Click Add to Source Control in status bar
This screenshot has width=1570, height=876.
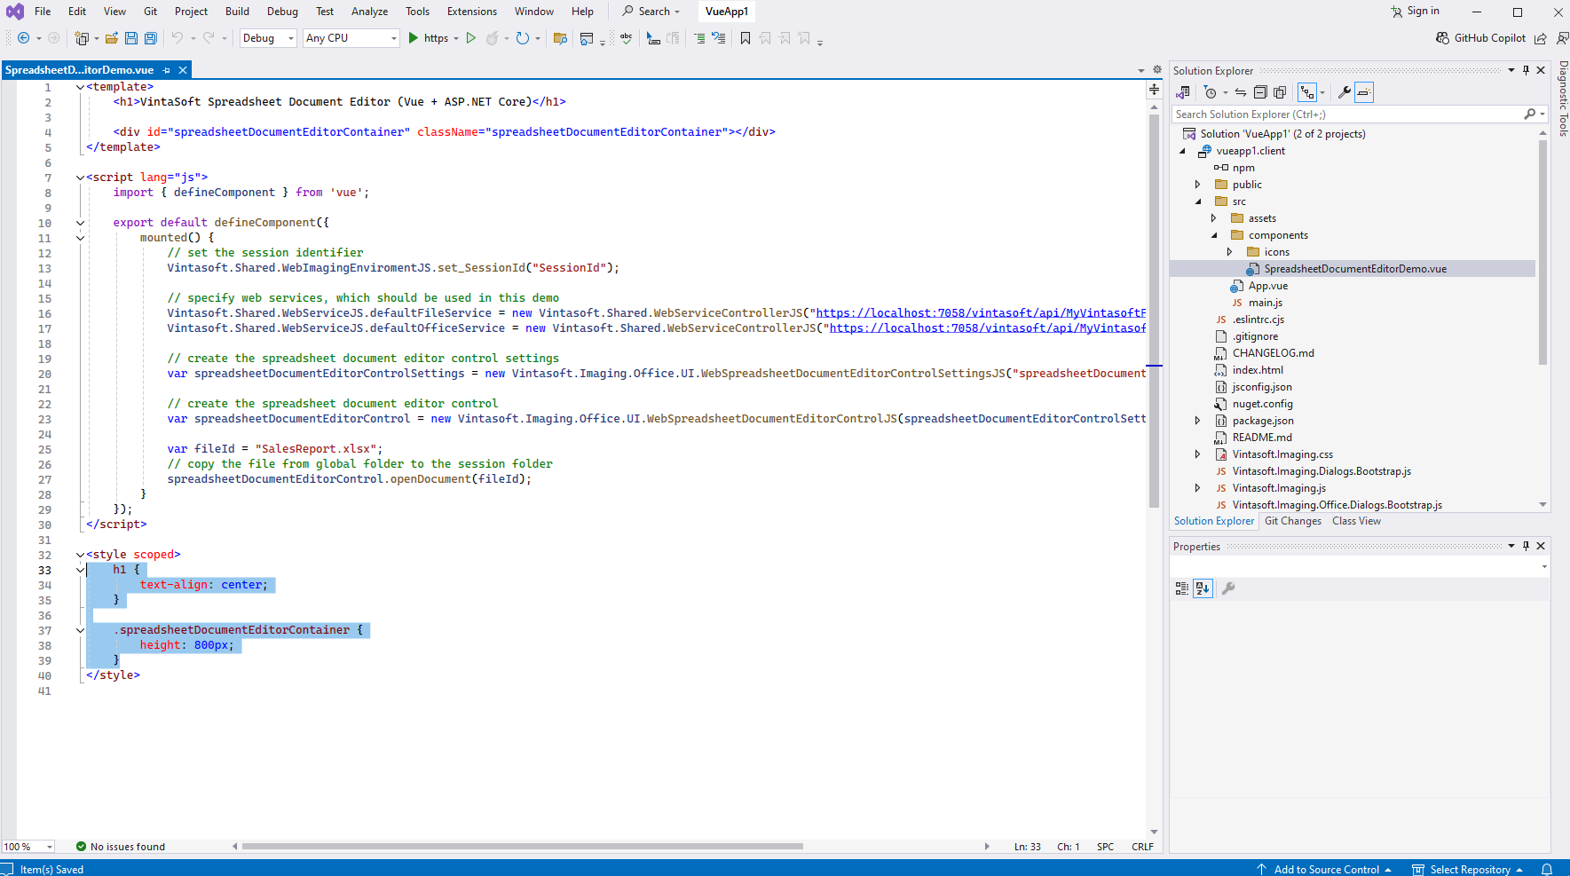1324,869
